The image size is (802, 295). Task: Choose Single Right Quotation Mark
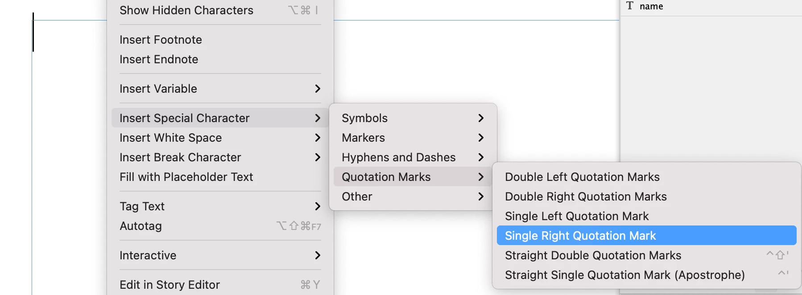pyautogui.click(x=580, y=236)
